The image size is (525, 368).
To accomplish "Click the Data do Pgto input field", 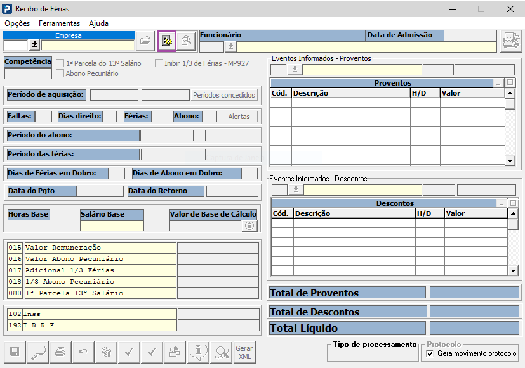I will click(x=100, y=191).
